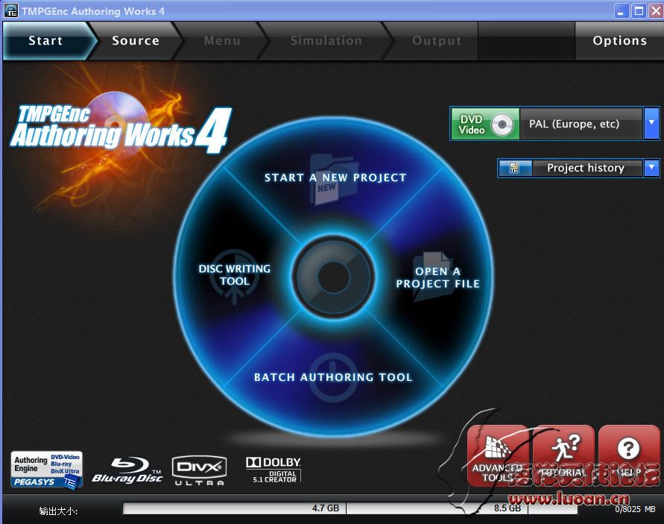Click the output size capacity bar
664x524 pixels.
(x=350, y=508)
